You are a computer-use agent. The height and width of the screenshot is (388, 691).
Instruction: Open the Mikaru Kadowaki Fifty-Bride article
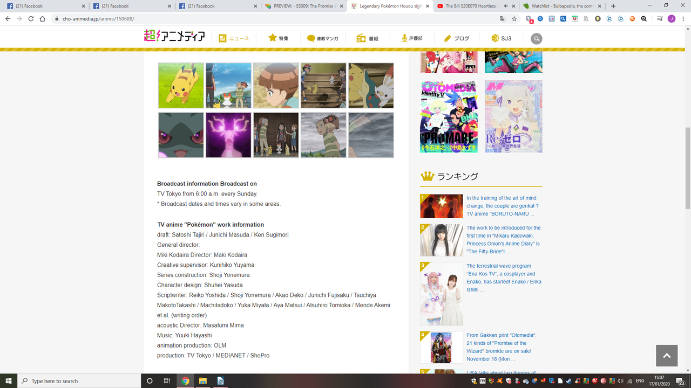(504, 240)
